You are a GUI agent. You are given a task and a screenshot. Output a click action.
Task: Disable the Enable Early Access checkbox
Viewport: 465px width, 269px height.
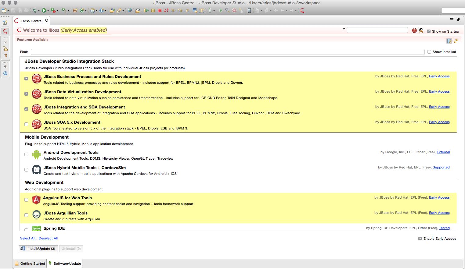point(420,239)
